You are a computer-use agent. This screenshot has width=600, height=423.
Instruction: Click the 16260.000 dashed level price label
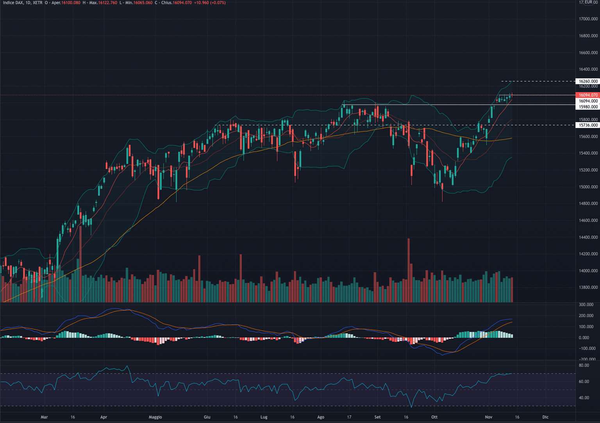[x=588, y=81]
